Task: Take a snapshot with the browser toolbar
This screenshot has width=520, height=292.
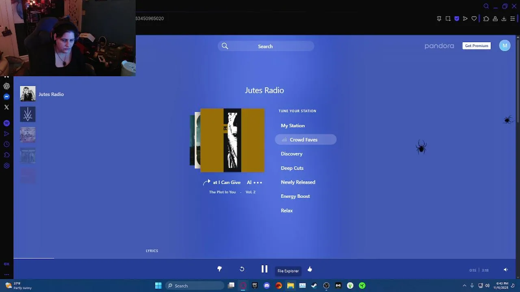Action: coord(448,19)
